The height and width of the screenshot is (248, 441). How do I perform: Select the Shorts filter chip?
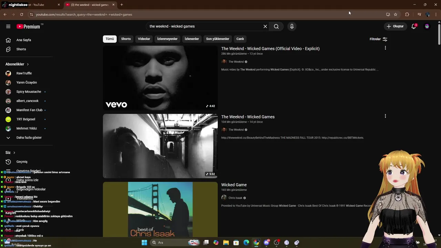[126, 39]
